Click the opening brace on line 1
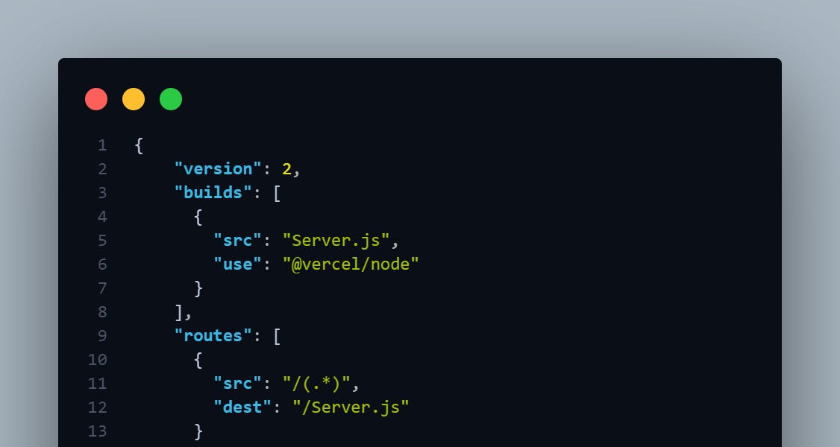The height and width of the screenshot is (447, 840). (x=139, y=145)
